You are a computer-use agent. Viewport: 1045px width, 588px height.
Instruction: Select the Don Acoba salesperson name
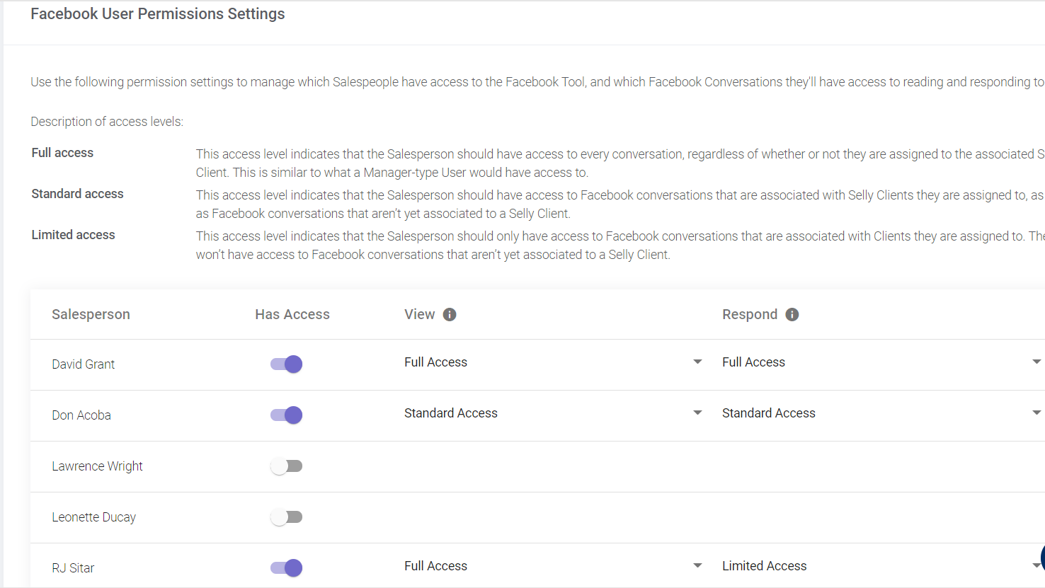(81, 415)
